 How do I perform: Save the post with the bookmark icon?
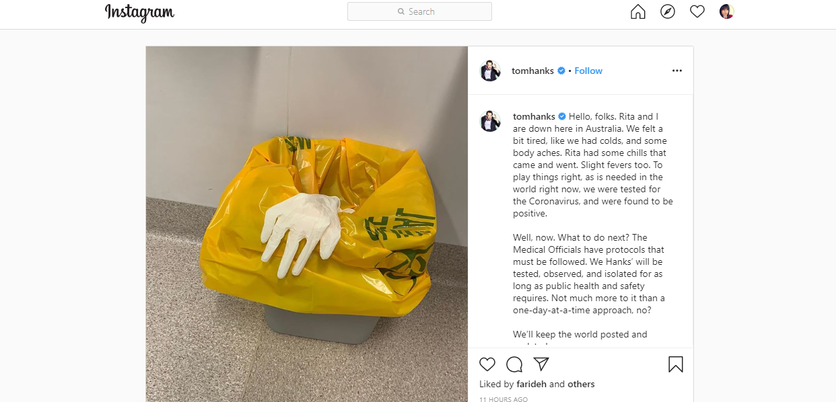pyautogui.click(x=676, y=364)
